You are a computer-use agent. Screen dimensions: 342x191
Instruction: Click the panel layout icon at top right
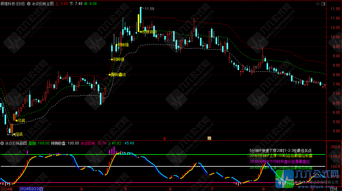[323, 4]
